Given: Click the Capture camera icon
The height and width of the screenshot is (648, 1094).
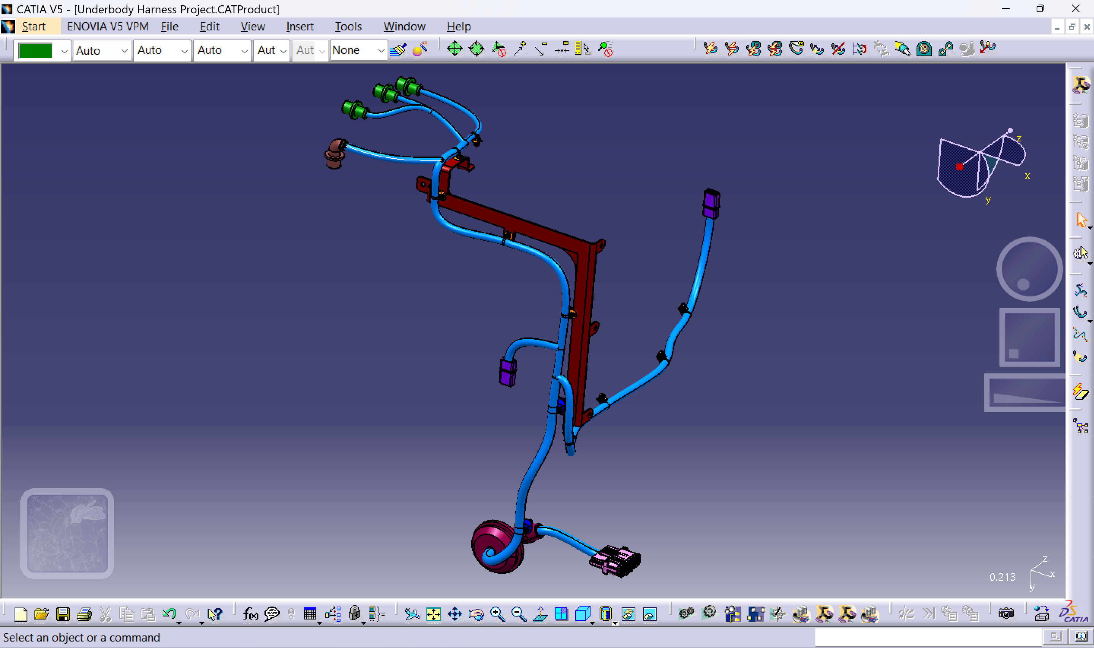Looking at the screenshot, I should coord(1006,614).
